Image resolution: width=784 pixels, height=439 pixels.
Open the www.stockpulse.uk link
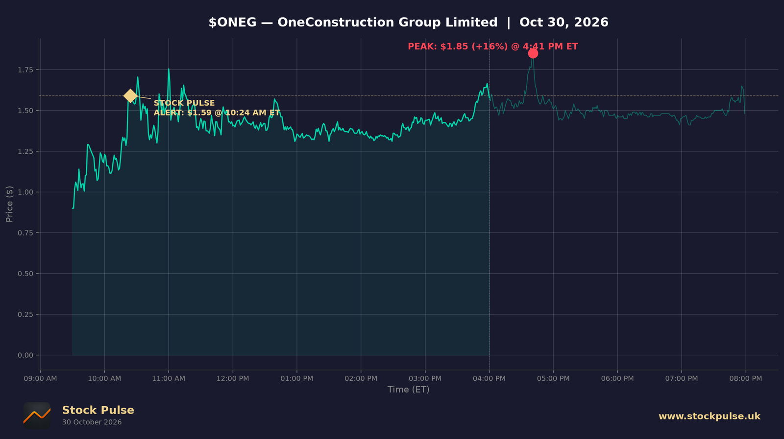pos(710,416)
